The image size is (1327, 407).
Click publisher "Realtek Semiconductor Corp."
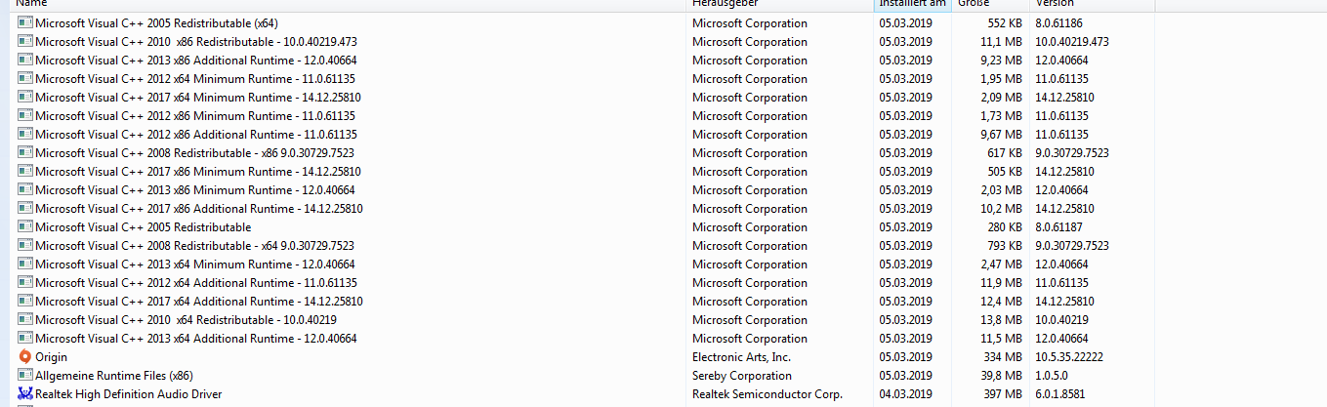tap(767, 393)
